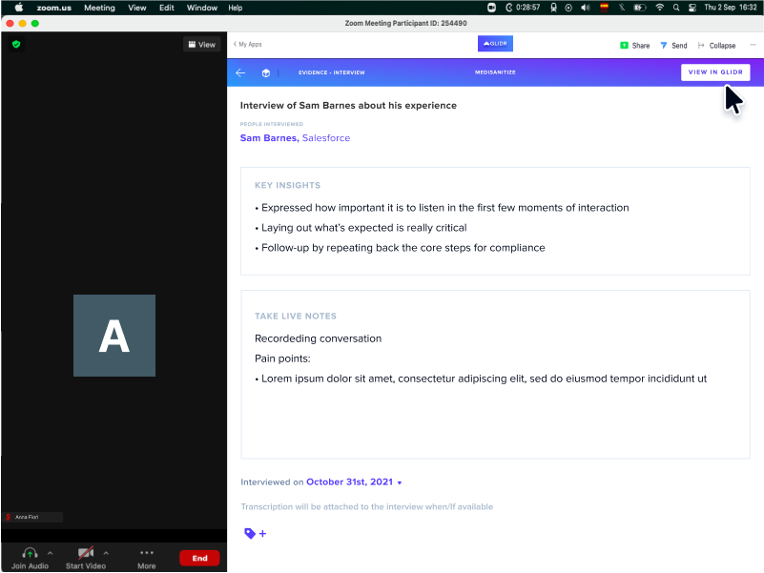This screenshot has height=573, width=764.
Task: Click the Share icon button
Action: [635, 46]
